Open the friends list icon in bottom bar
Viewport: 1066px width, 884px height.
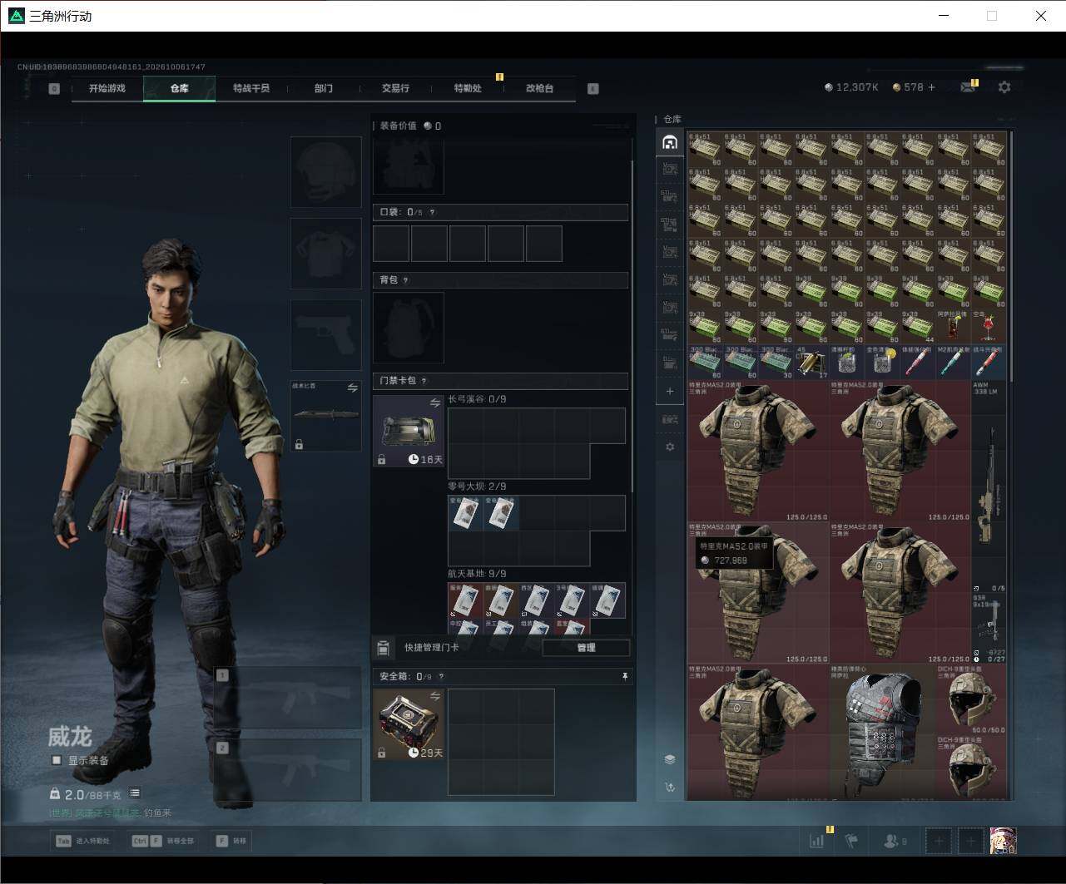pos(895,841)
